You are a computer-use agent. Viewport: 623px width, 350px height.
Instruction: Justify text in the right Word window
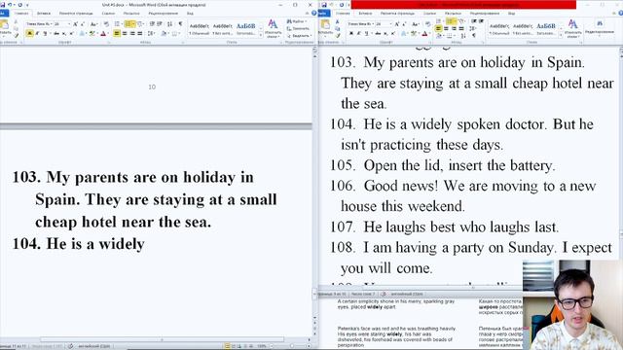click(x=461, y=28)
